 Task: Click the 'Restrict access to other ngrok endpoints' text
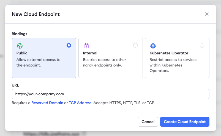pyautogui.click(x=104, y=62)
